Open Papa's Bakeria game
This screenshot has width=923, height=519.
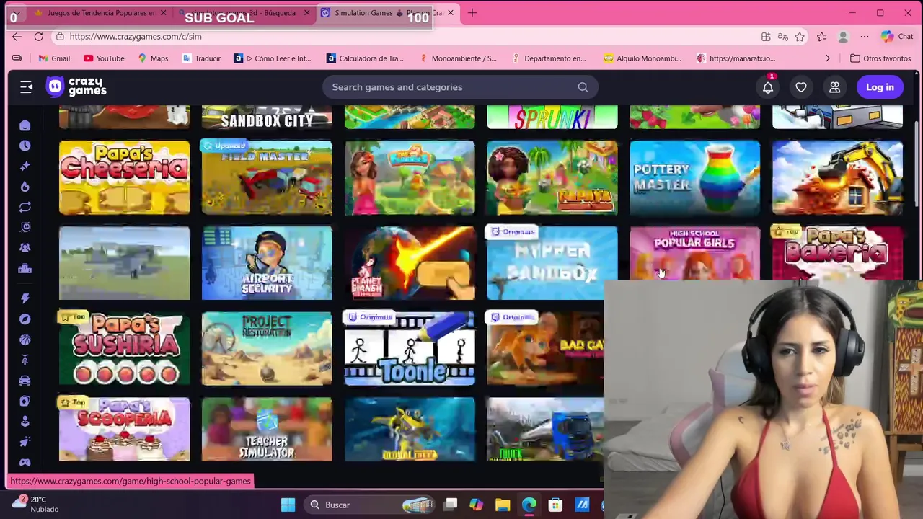click(837, 253)
